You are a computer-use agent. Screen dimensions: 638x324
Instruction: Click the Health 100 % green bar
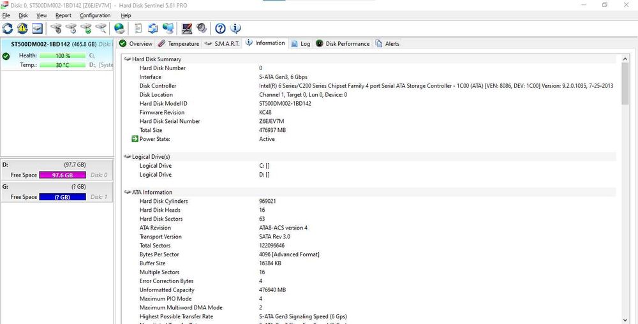click(63, 55)
